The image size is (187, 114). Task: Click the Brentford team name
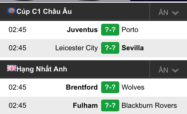(82, 87)
